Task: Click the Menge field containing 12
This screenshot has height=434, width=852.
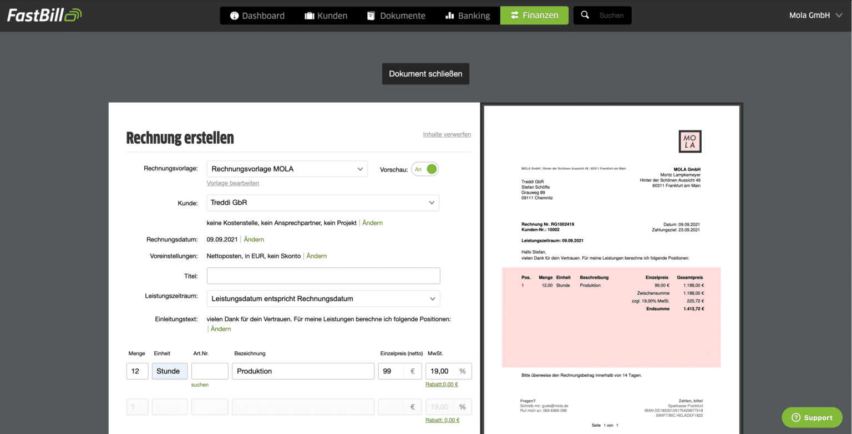Action: coord(138,371)
